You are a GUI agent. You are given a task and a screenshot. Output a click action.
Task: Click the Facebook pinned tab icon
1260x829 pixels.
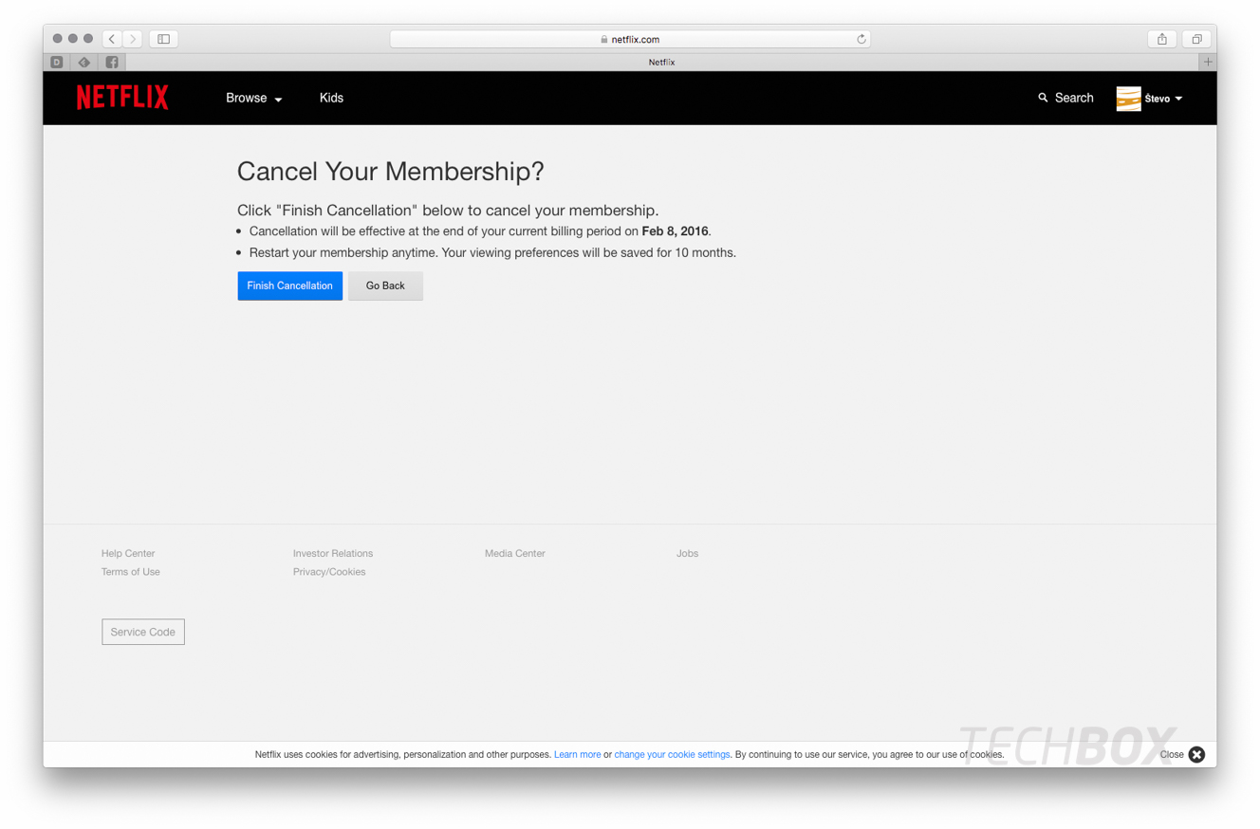coord(112,63)
